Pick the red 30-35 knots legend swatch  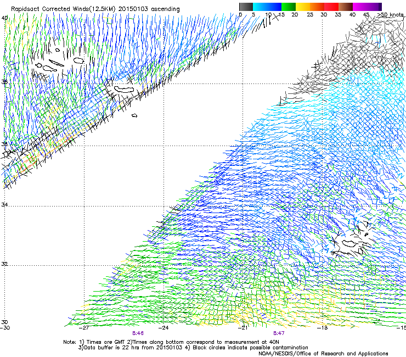(331, 7)
